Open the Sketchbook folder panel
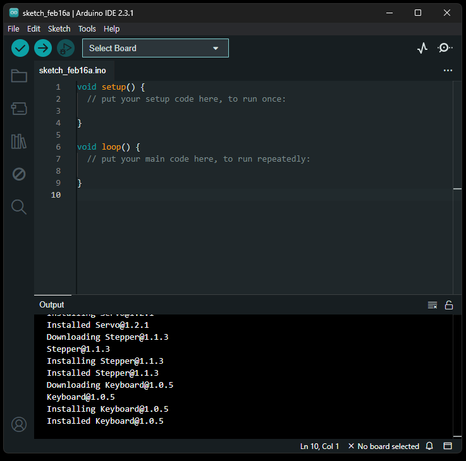Image resolution: width=466 pixels, height=461 pixels. 19,76
